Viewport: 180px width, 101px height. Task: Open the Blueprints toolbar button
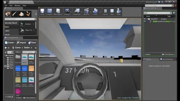pyautogui.click(x=77, y=12)
